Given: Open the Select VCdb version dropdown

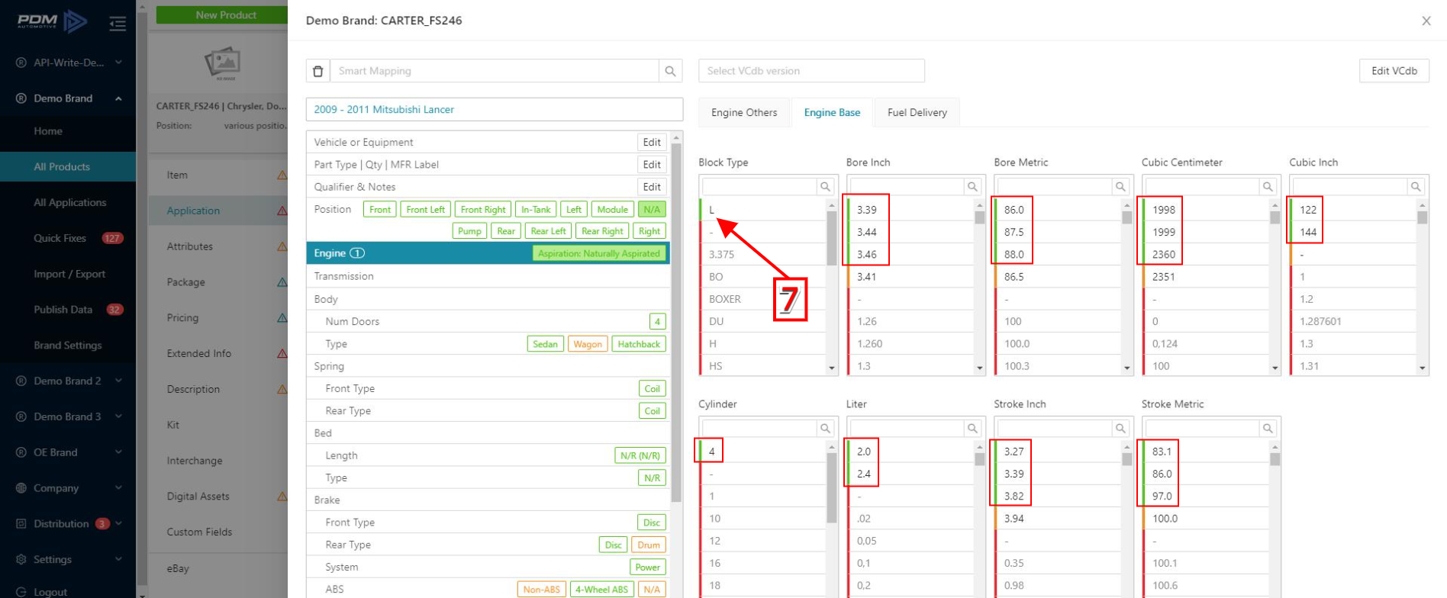Looking at the screenshot, I should point(811,71).
